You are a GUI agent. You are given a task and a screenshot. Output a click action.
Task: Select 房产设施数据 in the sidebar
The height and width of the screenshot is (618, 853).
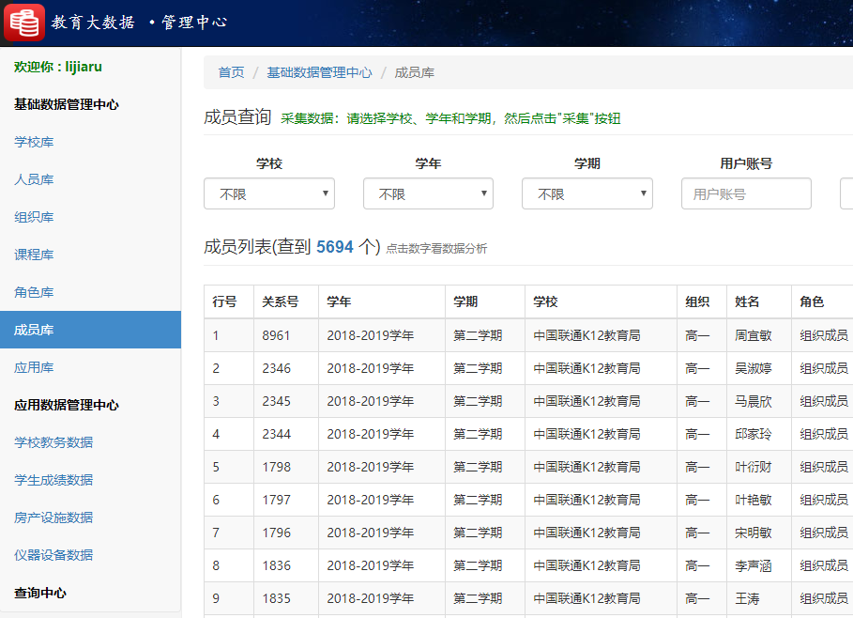(x=53, y=518)
